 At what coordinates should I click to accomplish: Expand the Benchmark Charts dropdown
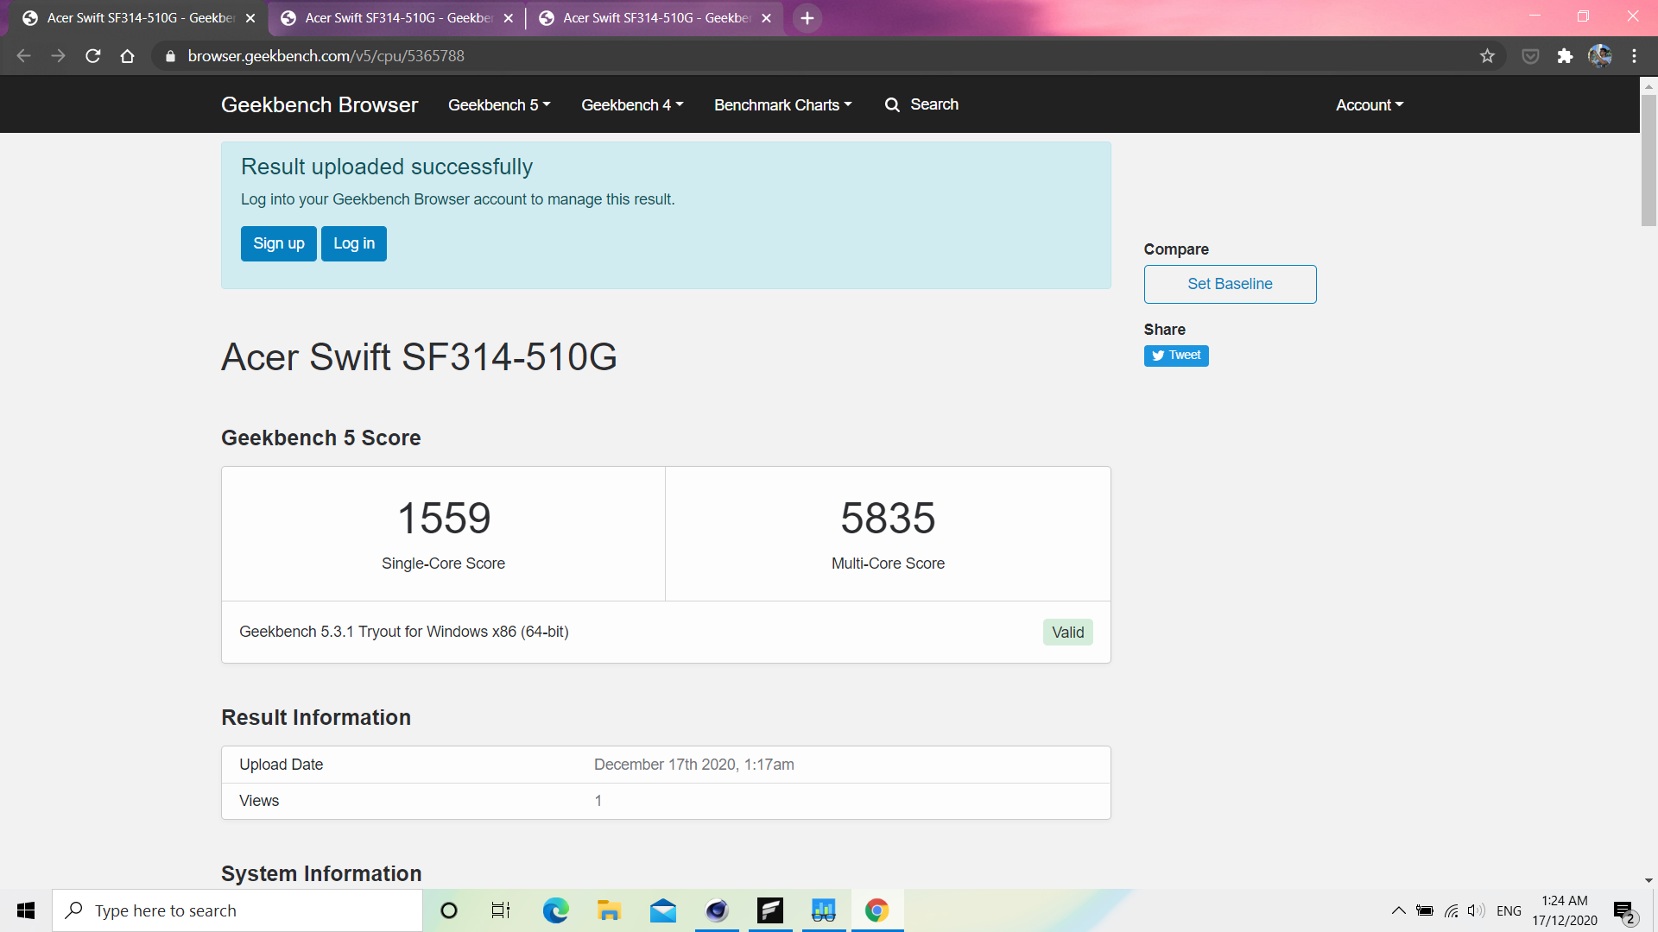(782, 104)
